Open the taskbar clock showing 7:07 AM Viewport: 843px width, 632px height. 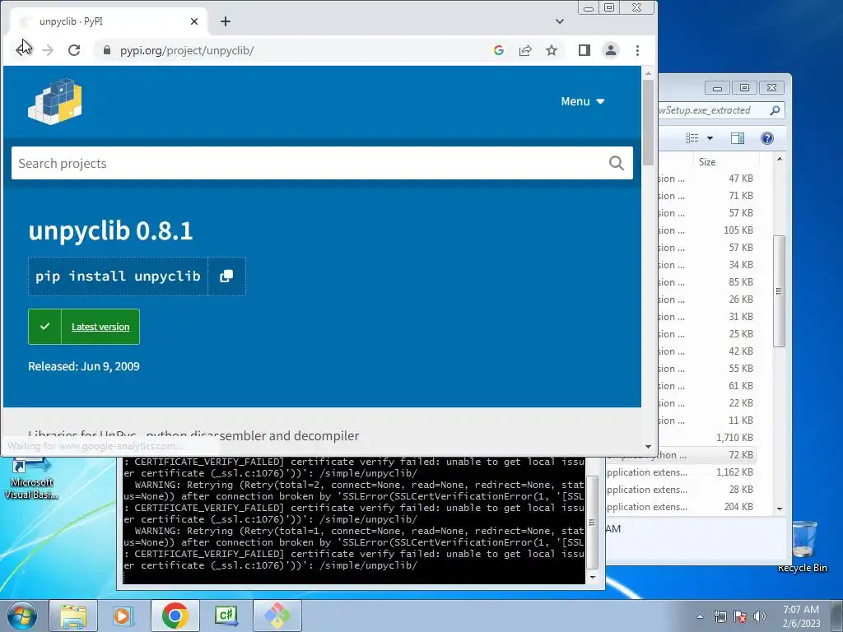click(x=801, y=616)
